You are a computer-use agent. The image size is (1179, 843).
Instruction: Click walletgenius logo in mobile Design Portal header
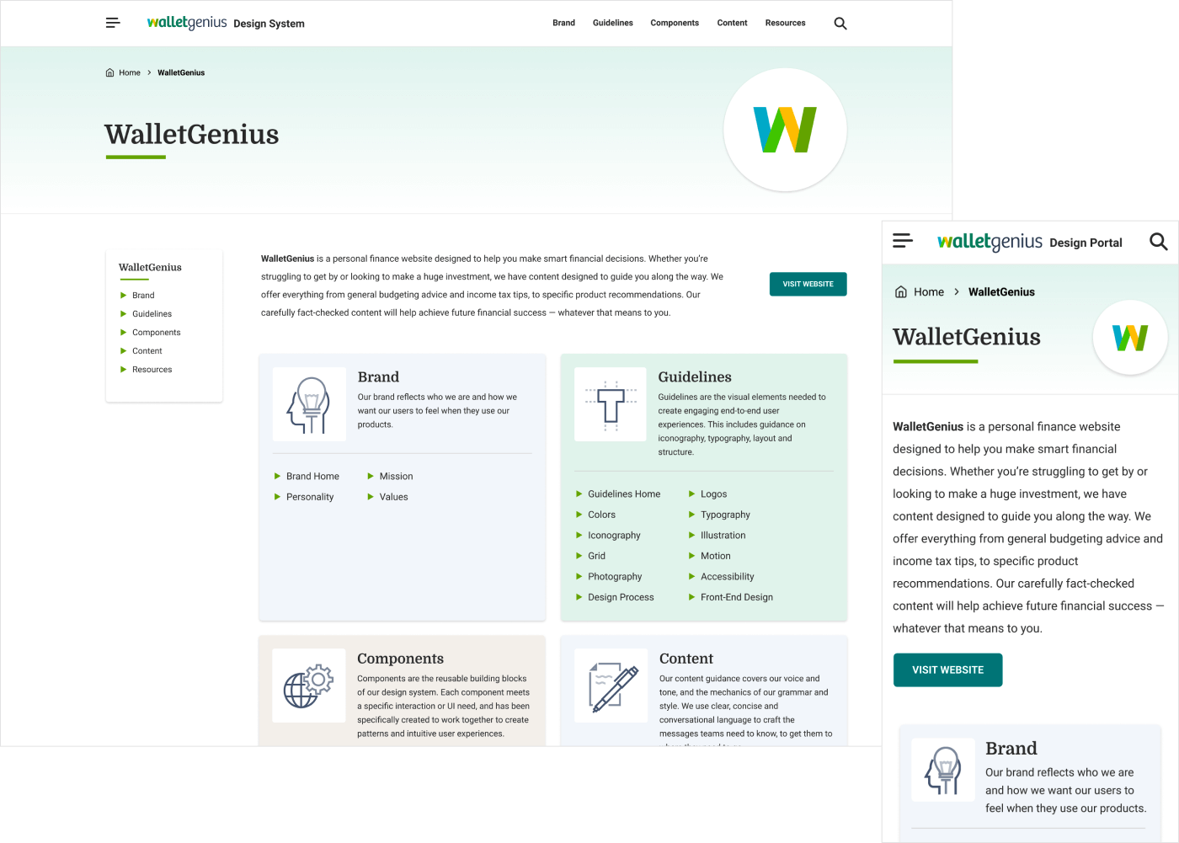click(x=990, y=242)
